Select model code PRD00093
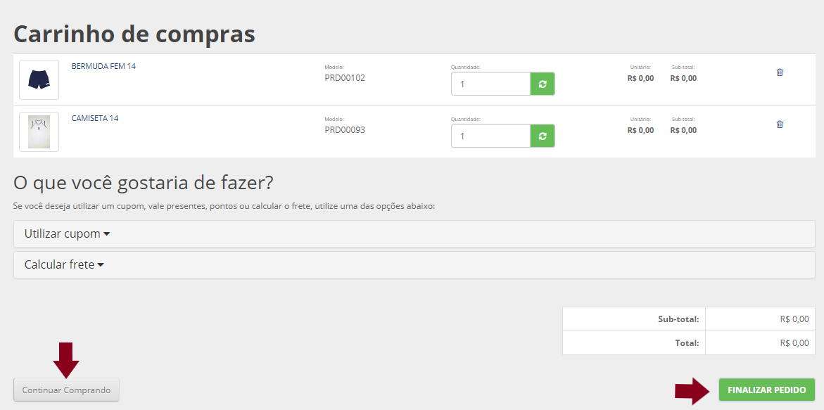Viewport: 824px width, 410px height. pyautogui.click(x=345, y=130)
